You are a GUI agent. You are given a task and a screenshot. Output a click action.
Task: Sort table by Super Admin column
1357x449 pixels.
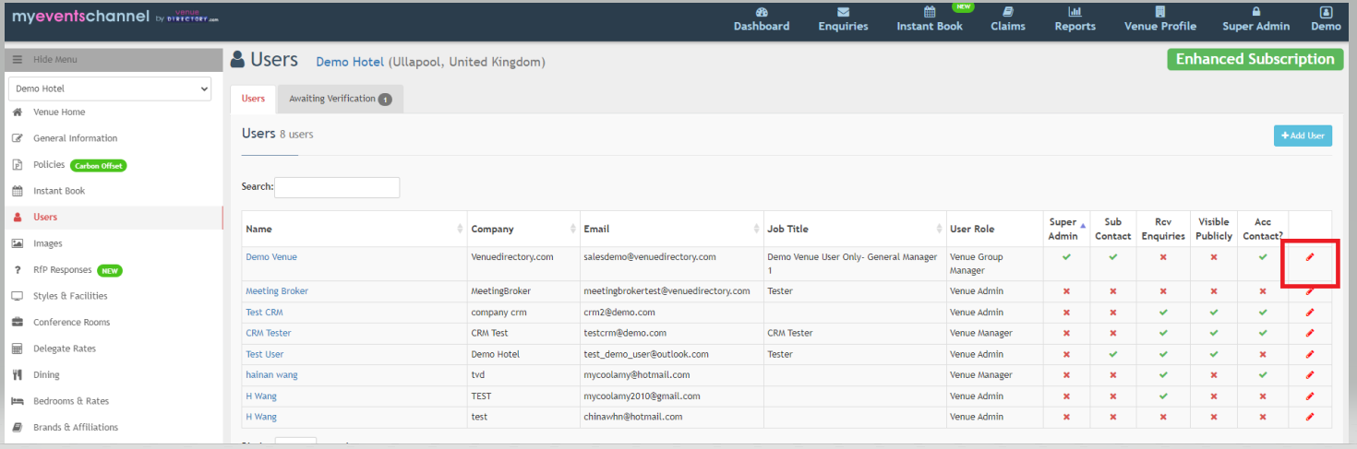click(x=1066, y=229)
